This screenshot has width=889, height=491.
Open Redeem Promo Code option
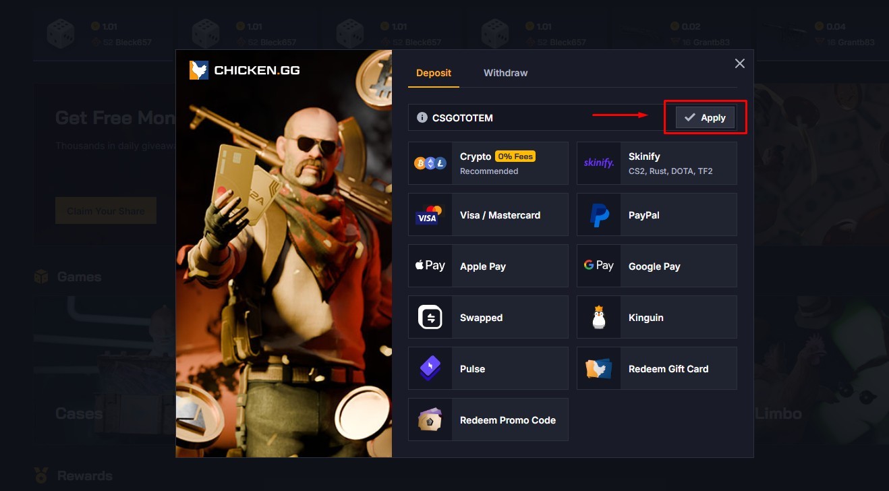click(488, 420)
